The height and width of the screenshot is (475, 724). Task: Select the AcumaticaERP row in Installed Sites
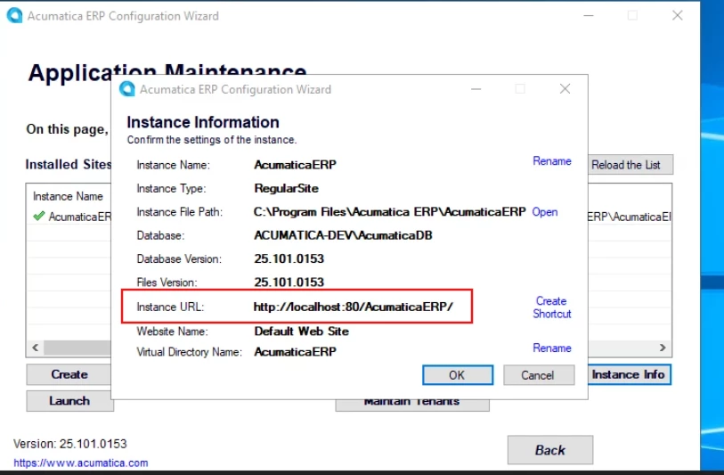69,217
